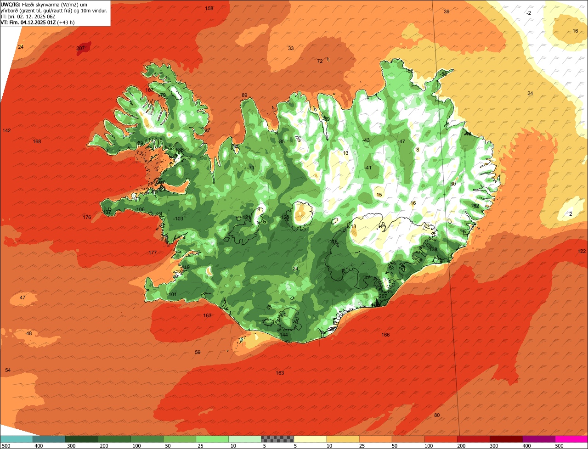The width and height of the screenshot is (588, 449).
Task: Click the purple 400 legend swatch
Action: pos(538,438)
